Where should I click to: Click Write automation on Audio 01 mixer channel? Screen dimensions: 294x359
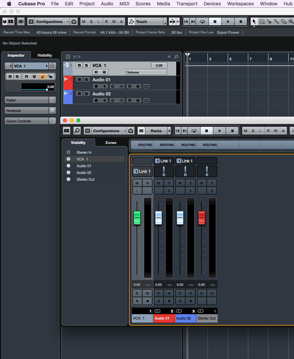coord(169,294)
